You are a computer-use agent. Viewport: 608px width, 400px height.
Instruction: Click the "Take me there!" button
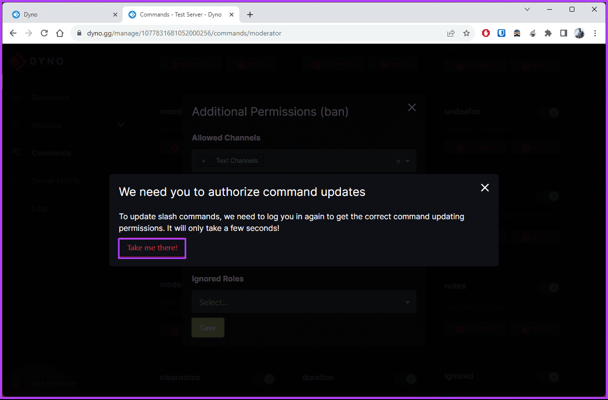tap(152, 248)
